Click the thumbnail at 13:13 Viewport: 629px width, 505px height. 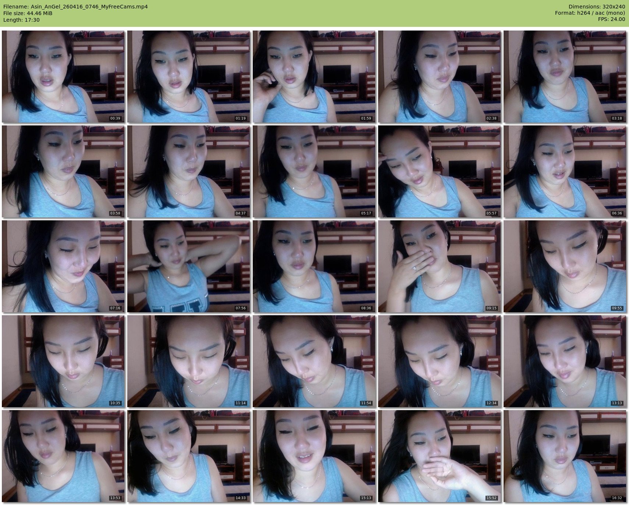(x=565, y=361)
